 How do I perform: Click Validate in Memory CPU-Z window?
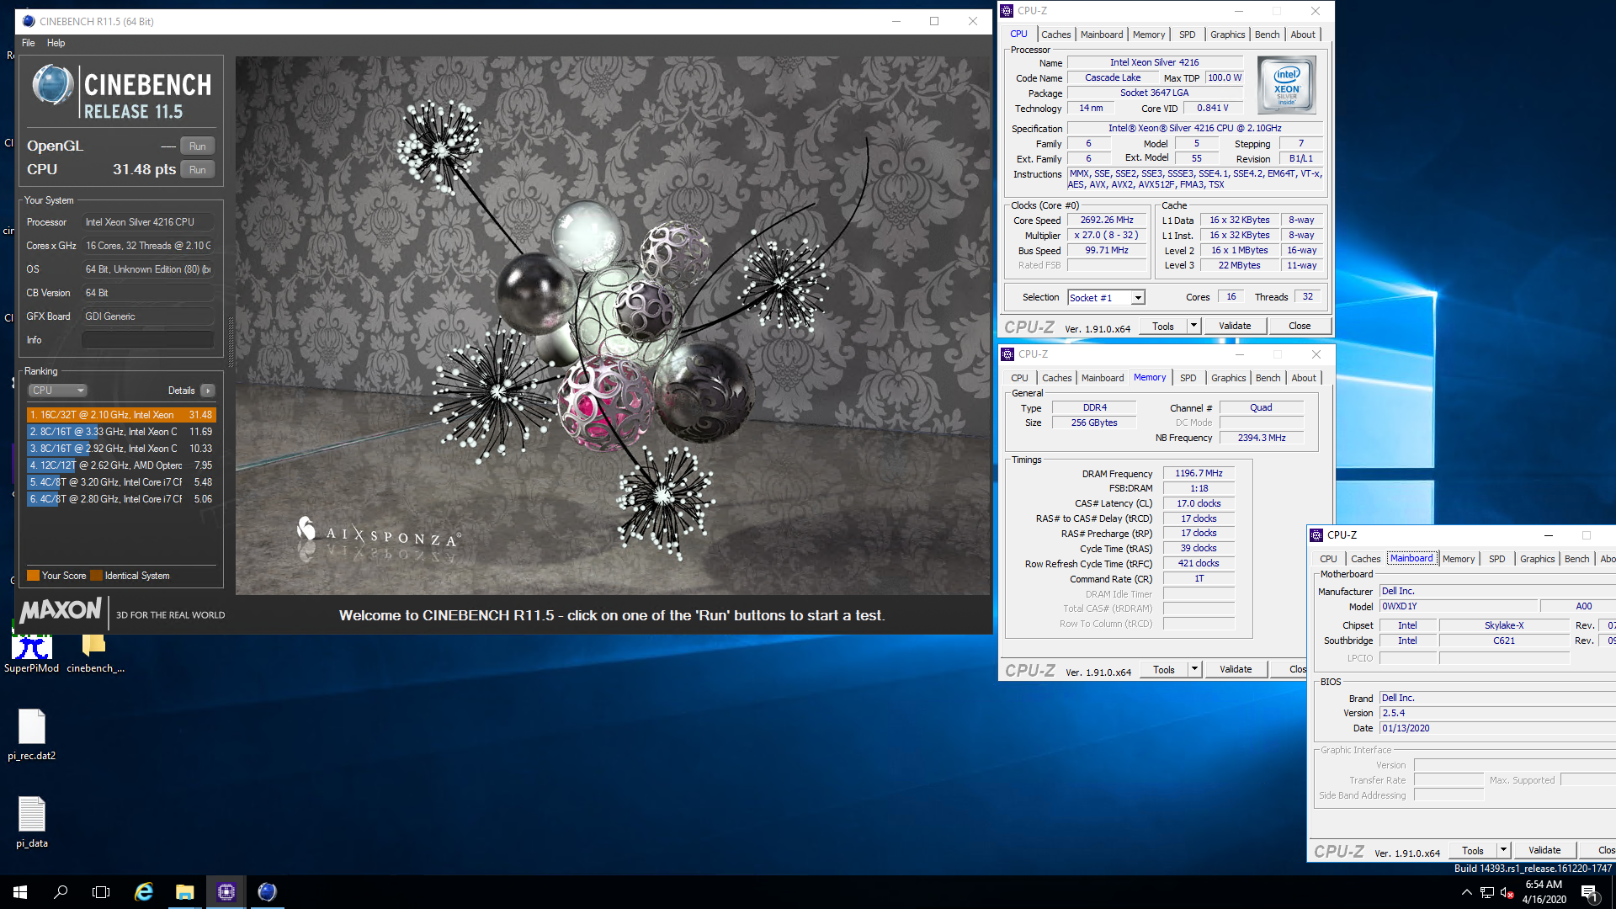[x=1236, y=669]
